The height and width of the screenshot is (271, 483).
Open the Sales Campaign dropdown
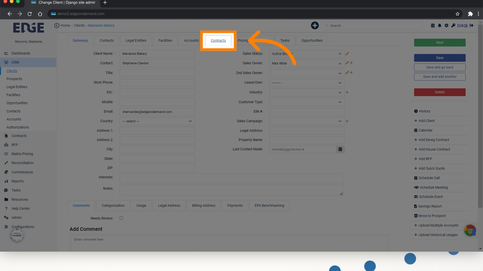tap(307, 121)
